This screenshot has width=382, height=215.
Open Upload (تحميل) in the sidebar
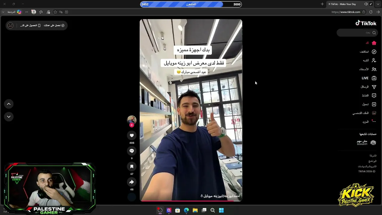click(x=369, y=104)
